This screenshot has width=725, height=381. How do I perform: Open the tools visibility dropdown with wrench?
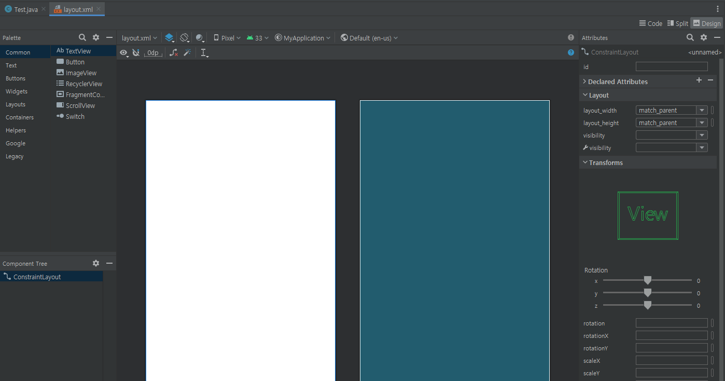(x=702, y=147)
